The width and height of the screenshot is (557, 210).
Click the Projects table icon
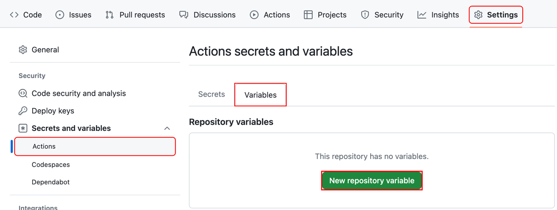[x=308, y=15]
